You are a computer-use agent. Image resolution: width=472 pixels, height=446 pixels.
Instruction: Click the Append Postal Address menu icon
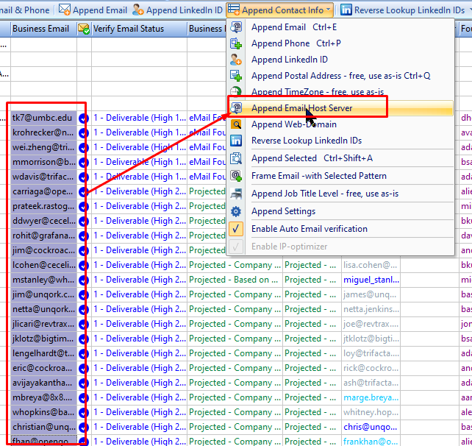pos(236,76)
